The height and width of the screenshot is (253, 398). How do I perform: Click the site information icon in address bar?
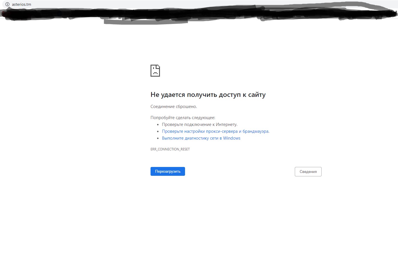pyautogui.click(x=7, y=4)
